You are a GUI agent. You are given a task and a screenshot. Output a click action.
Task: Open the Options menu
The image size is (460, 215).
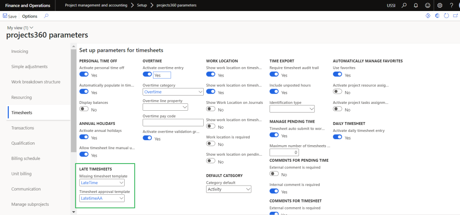point(30,16)
